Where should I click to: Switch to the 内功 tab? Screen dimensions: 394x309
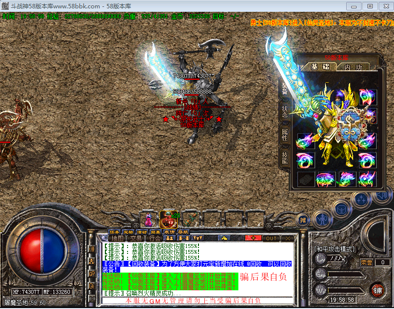pyautogui.click(x=353, y=67)
